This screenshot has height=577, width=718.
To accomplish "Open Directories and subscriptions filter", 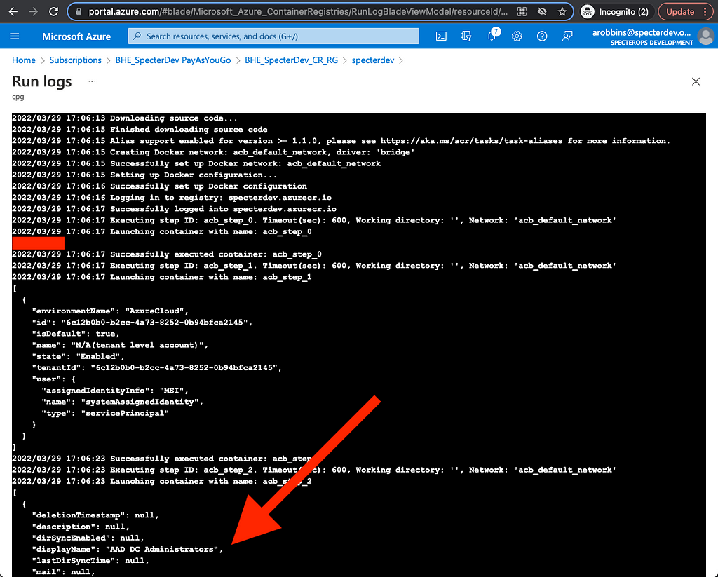I will [466, 36].
